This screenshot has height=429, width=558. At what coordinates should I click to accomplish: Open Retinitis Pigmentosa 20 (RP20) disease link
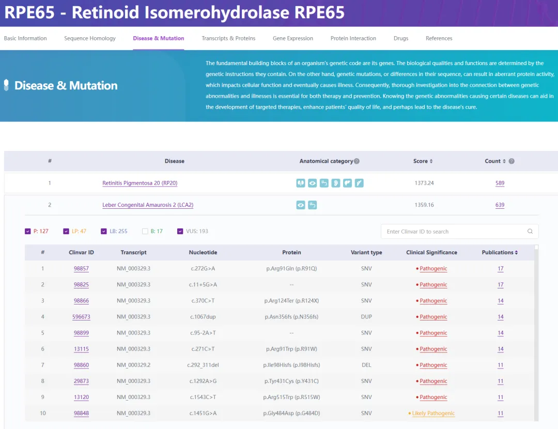(140, 183)
